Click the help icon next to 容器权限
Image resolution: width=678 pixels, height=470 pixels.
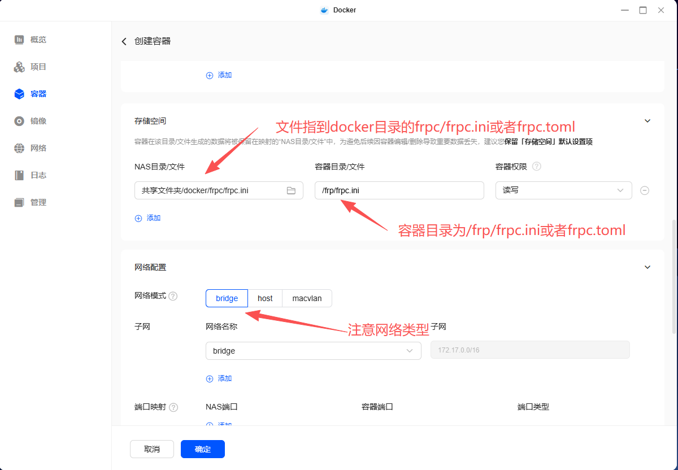tap(537, 167)
